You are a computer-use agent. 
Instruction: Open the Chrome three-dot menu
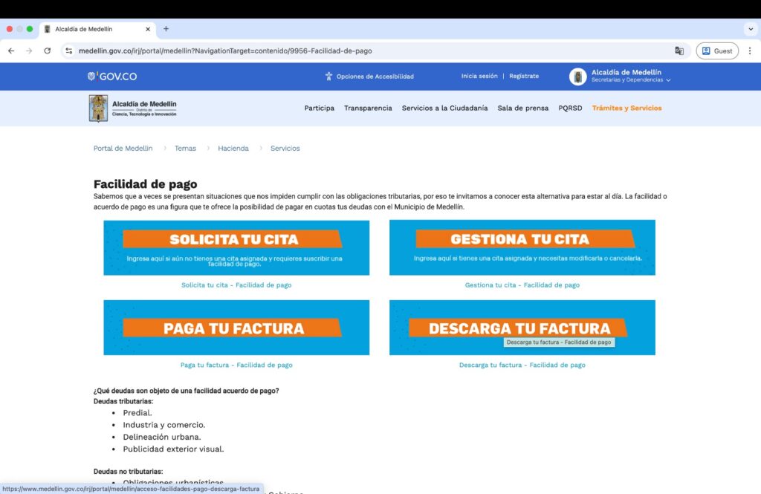pos(749,51)
